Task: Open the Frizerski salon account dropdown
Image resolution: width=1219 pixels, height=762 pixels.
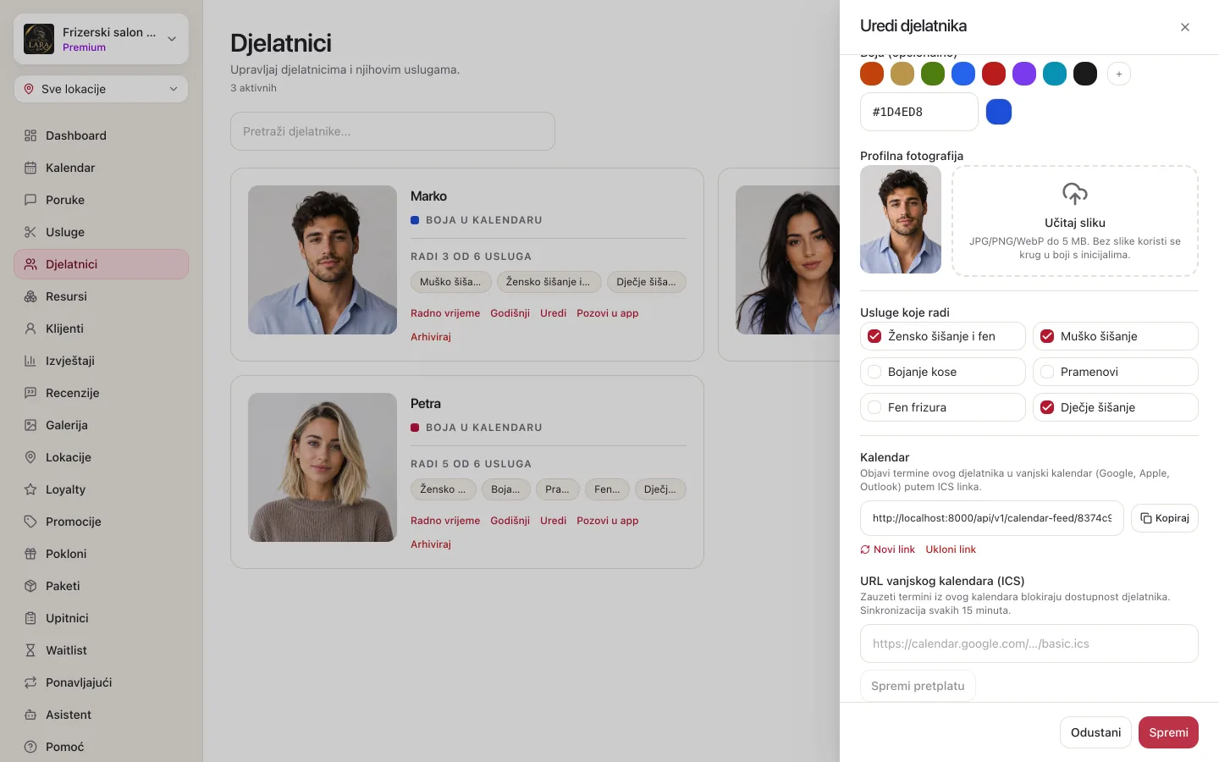Action: 101,39
